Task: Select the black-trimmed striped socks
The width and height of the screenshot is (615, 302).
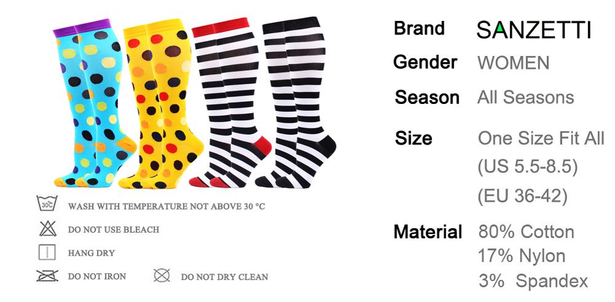Action: (x=296, y=102)
